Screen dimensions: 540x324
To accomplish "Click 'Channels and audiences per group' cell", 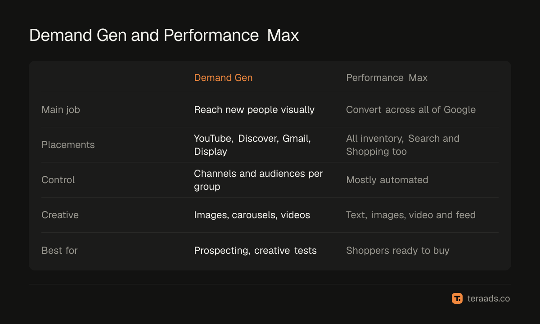I will [258, 180].
